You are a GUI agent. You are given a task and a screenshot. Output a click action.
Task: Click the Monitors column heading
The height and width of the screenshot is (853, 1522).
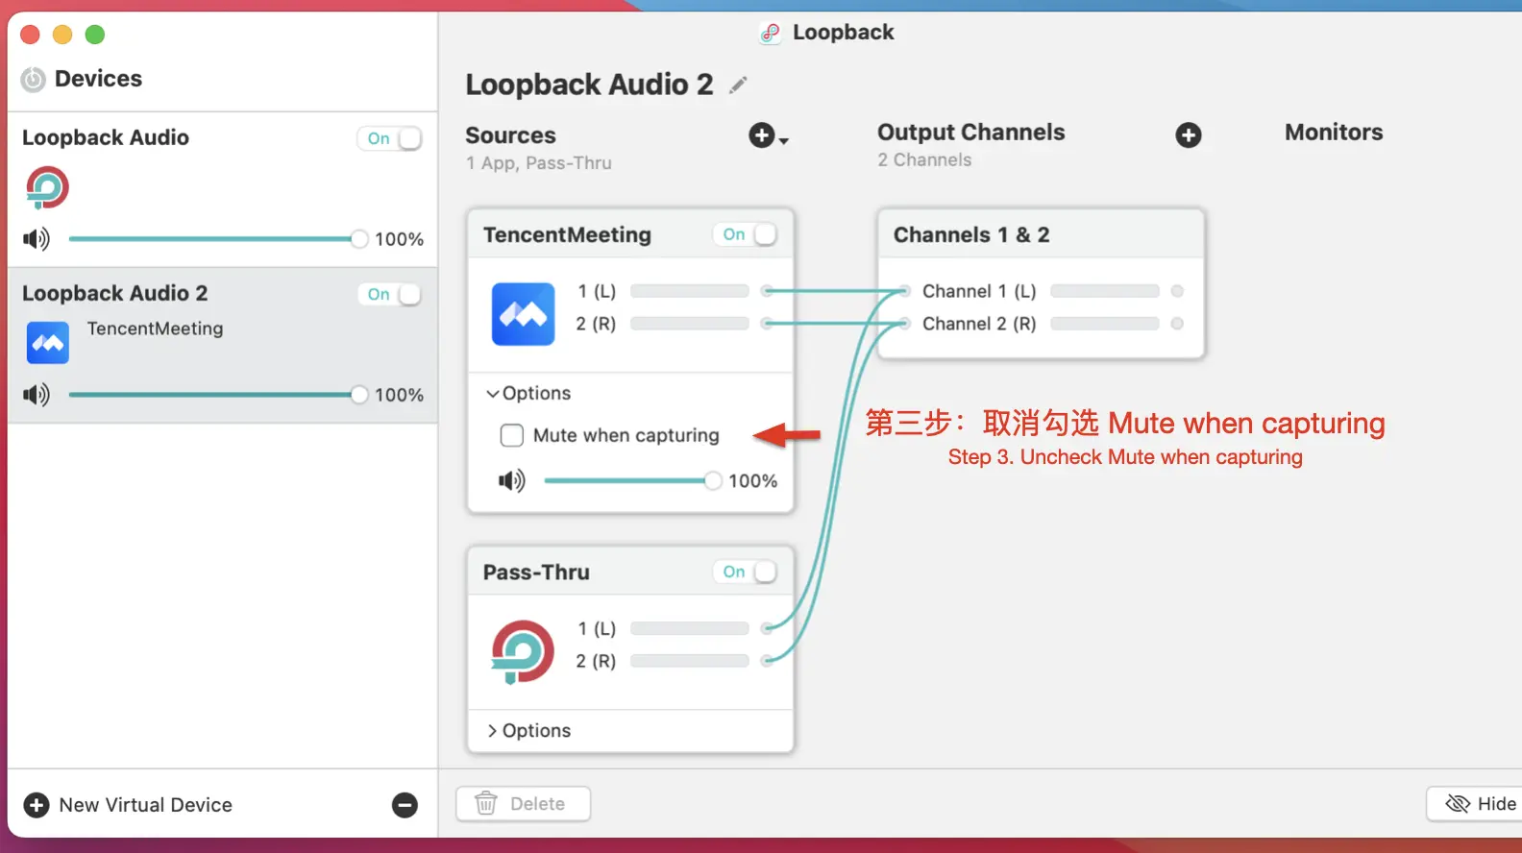pos(1334,133)
